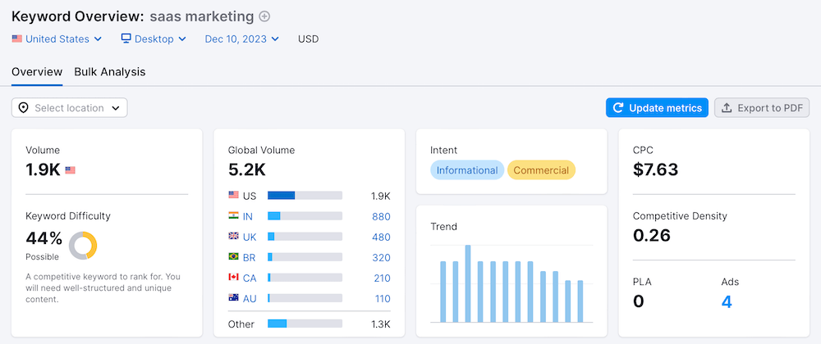This screenshot has width=821, height=344.
Task: Click the India flag icon in Global Volume
Action: (x=234, y=216)
